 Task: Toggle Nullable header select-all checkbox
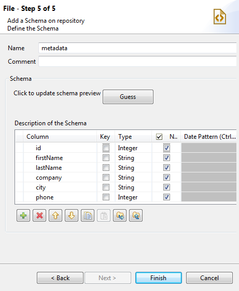(159, 137)
